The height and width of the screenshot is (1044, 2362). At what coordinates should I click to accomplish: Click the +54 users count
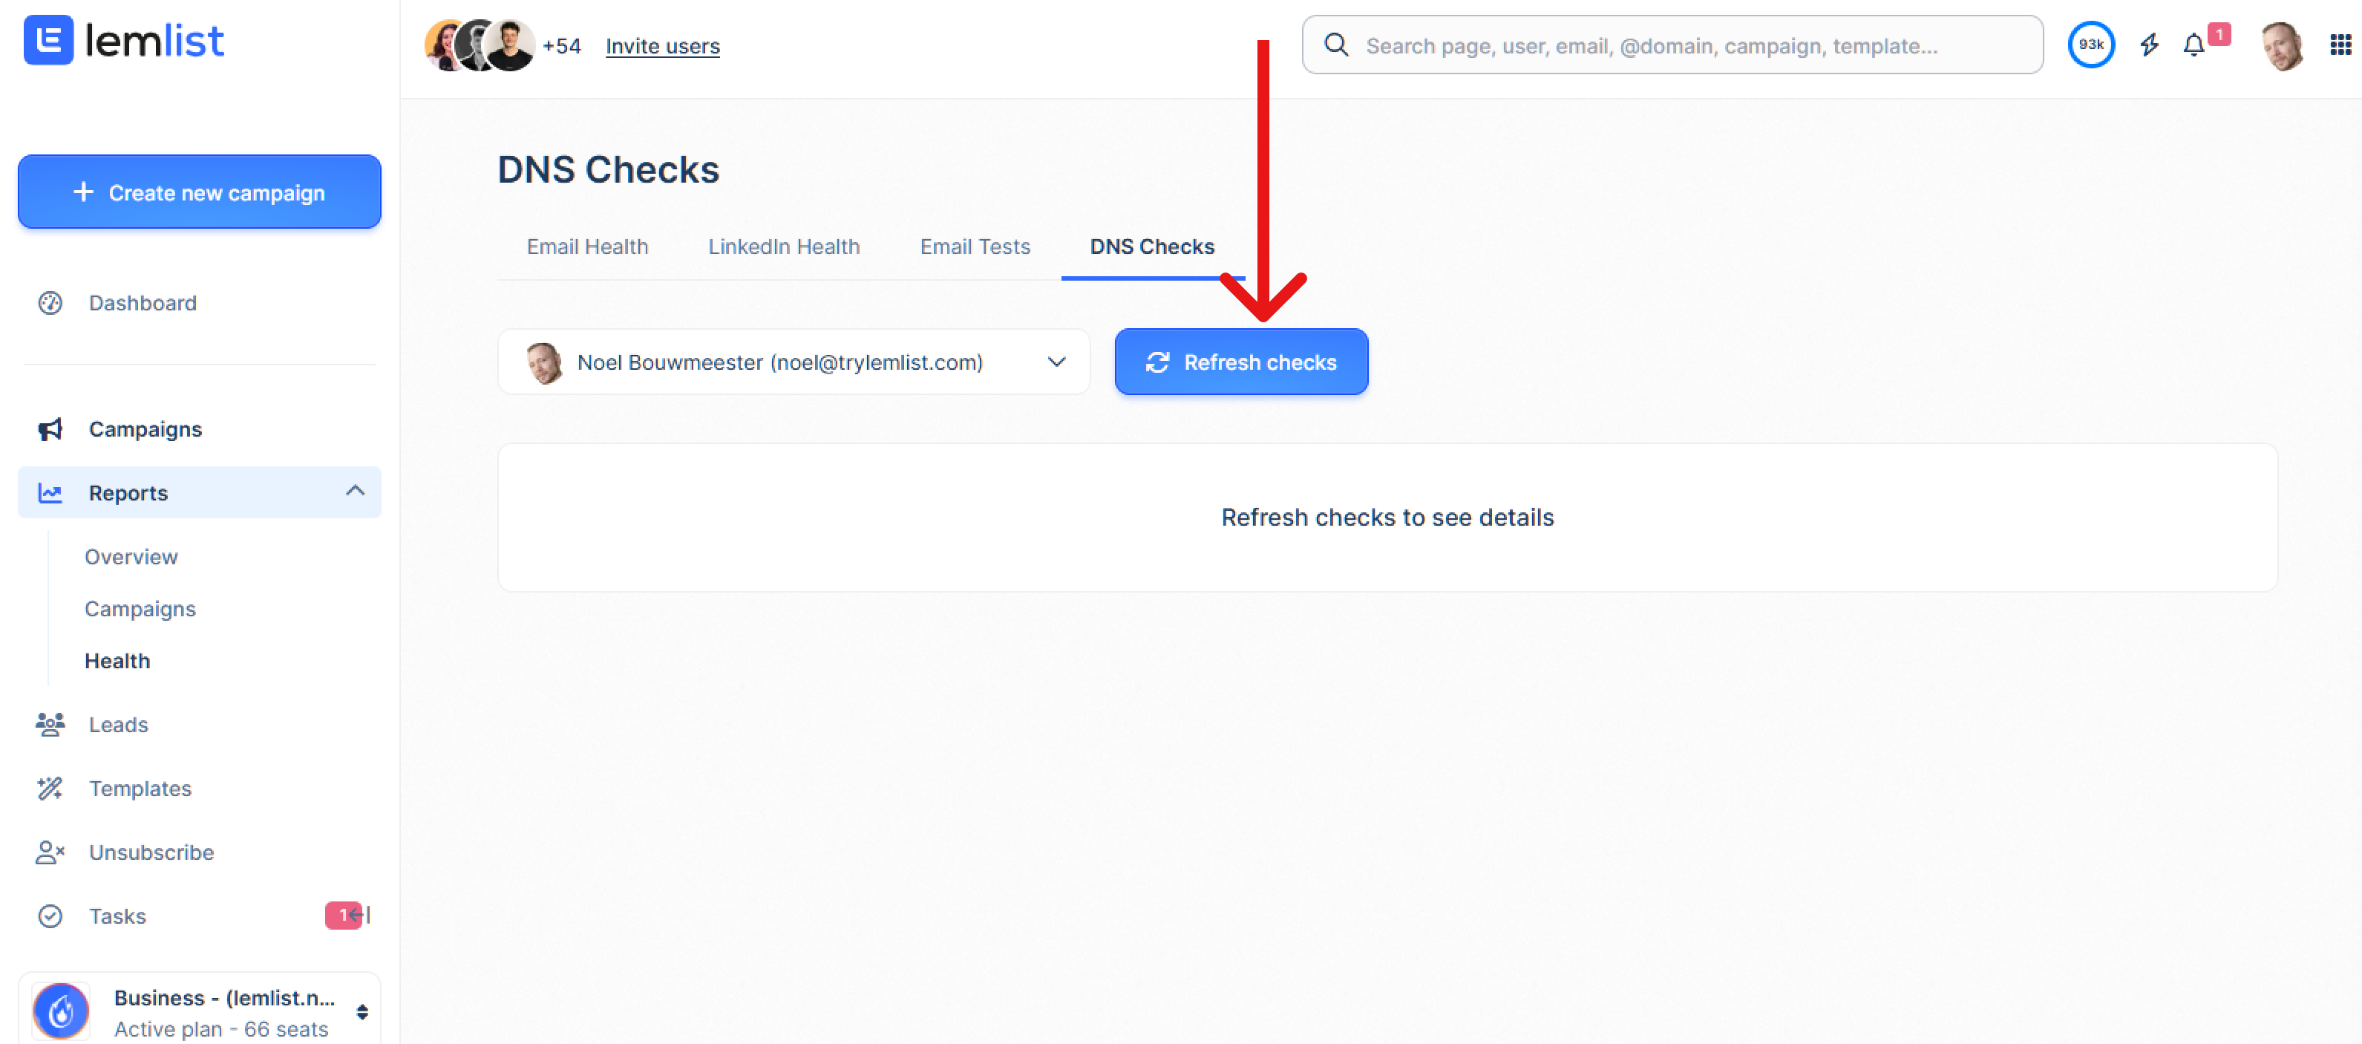click(561, 46)
